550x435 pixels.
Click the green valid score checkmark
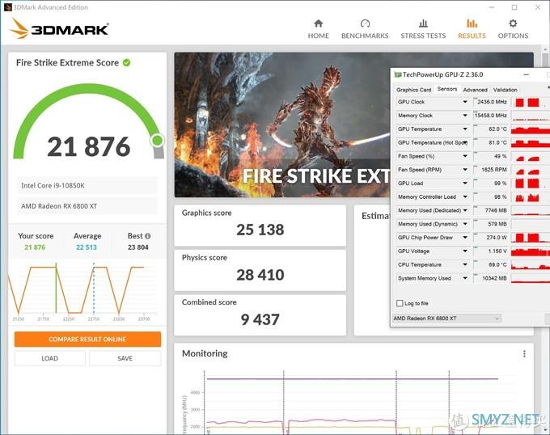pos(127,63)
